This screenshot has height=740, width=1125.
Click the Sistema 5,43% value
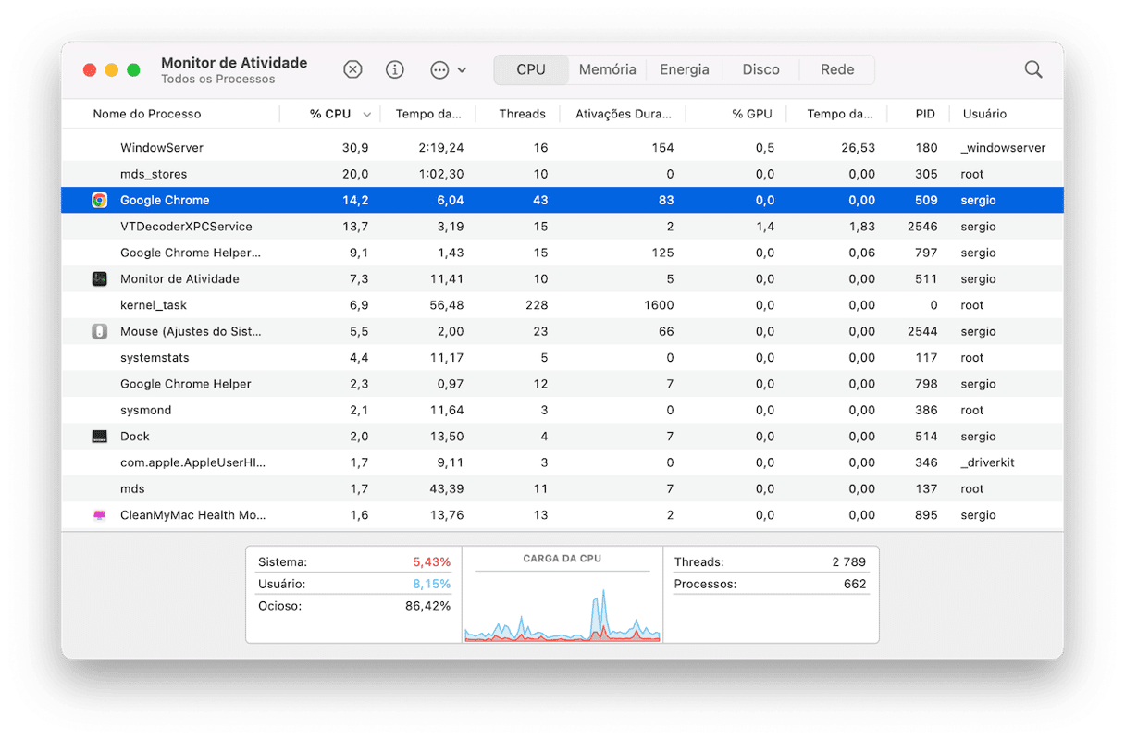point(431,562)
